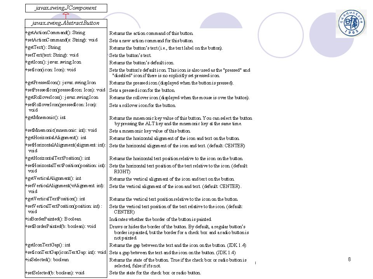Viewport: 373px width, 279px height.
Task: Click description 'Returns the button's default icon'
Action: (x=142, y=63)
